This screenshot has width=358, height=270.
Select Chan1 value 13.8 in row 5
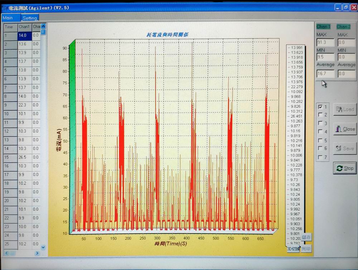click(25, 70)
